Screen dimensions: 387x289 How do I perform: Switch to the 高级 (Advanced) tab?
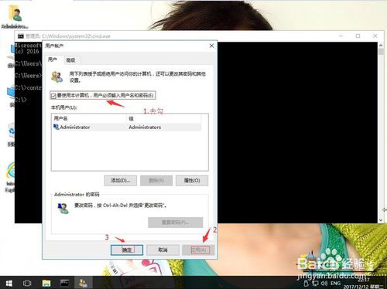[x=70, y=60]
